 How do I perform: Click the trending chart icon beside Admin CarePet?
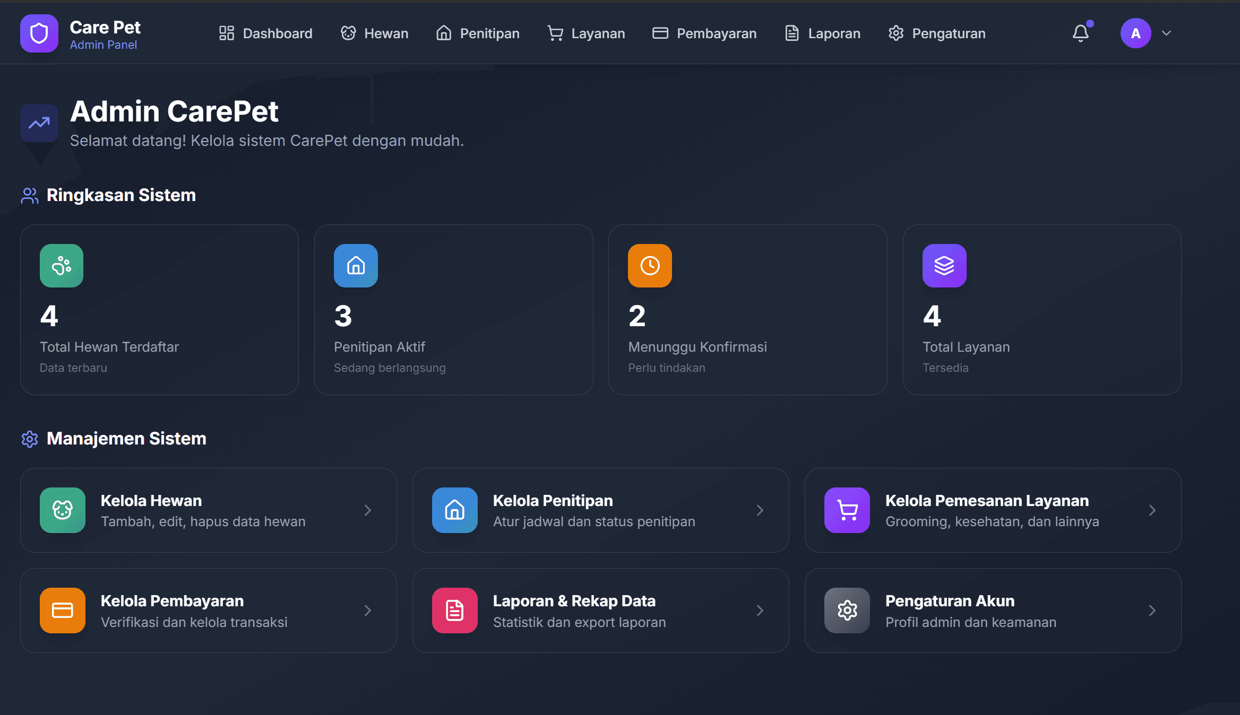point(39,123)
